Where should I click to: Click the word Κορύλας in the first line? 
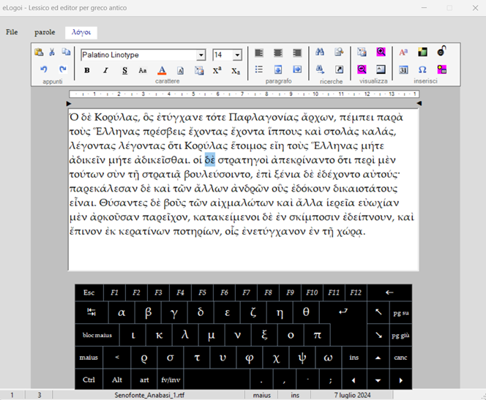pos(111,117)
